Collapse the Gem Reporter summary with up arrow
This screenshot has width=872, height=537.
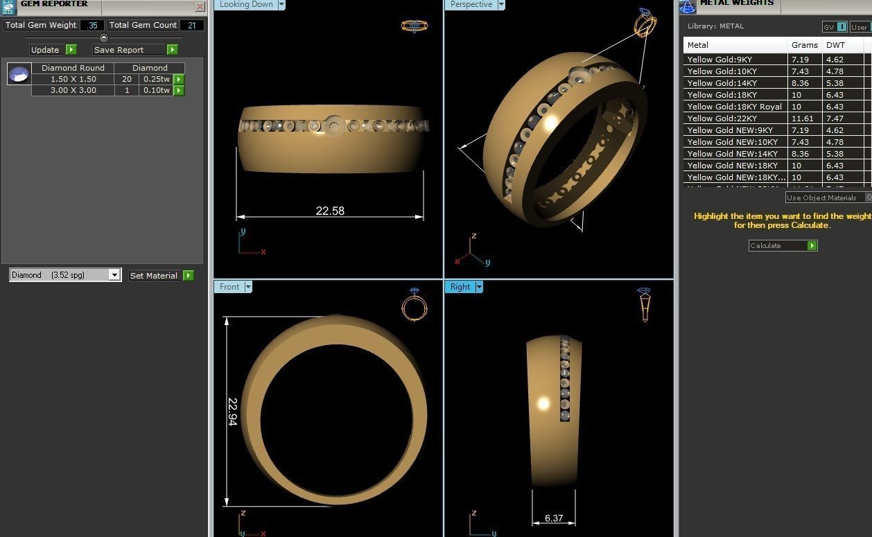pos(104,37)
